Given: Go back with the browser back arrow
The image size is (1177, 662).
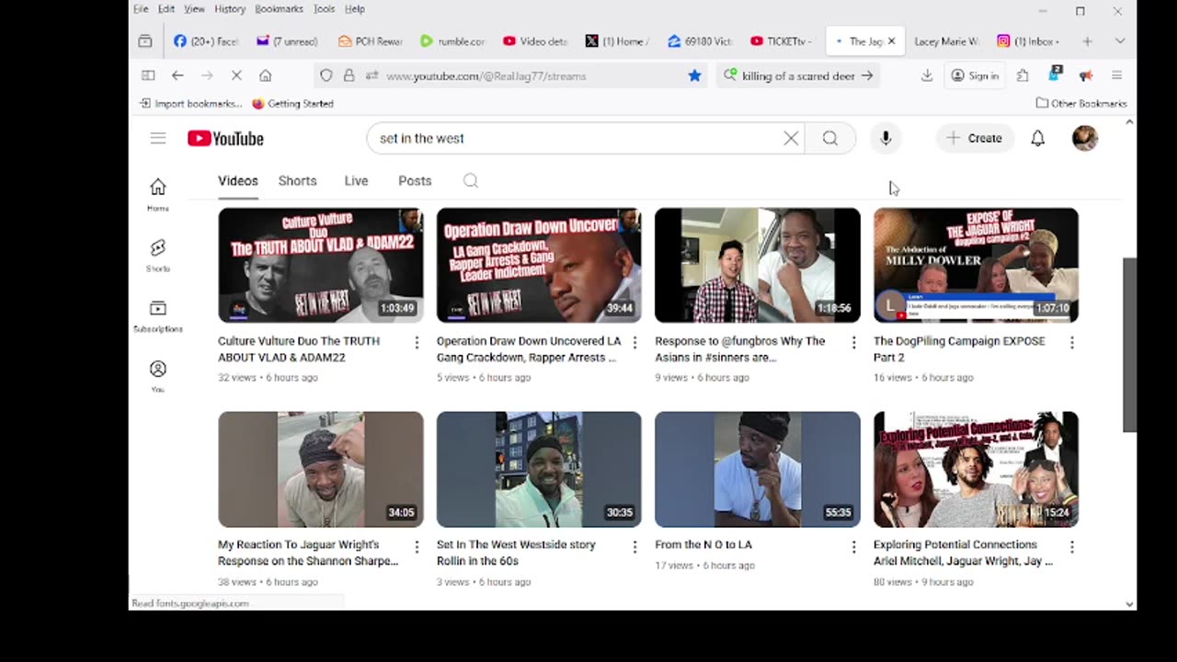Looking at the screenshot, I should (177, 75).
